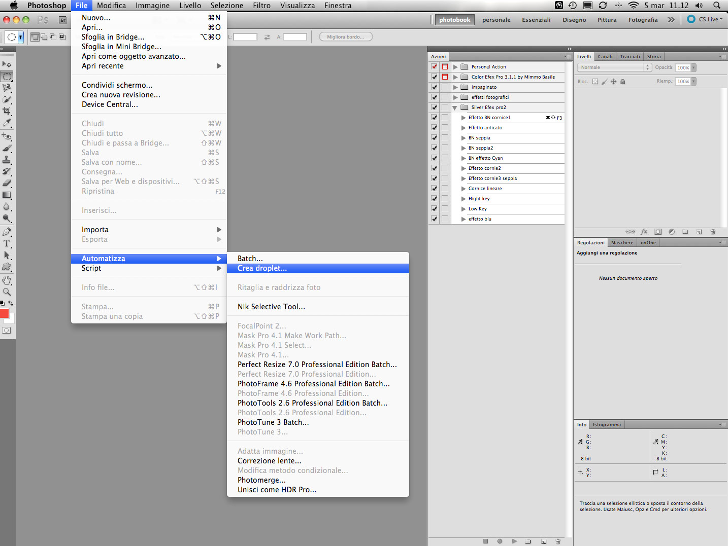Toggle dialog box for Color Efex Pro
The image size is (728, 546).
(445, 77)
